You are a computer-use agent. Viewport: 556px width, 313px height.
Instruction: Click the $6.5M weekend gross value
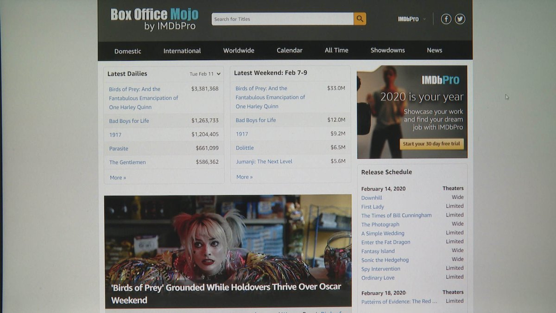pyautogui.click(x=338, y=147)
